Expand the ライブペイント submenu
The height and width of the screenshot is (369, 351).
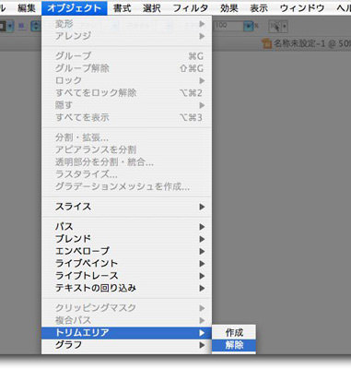tap(126, 264)
